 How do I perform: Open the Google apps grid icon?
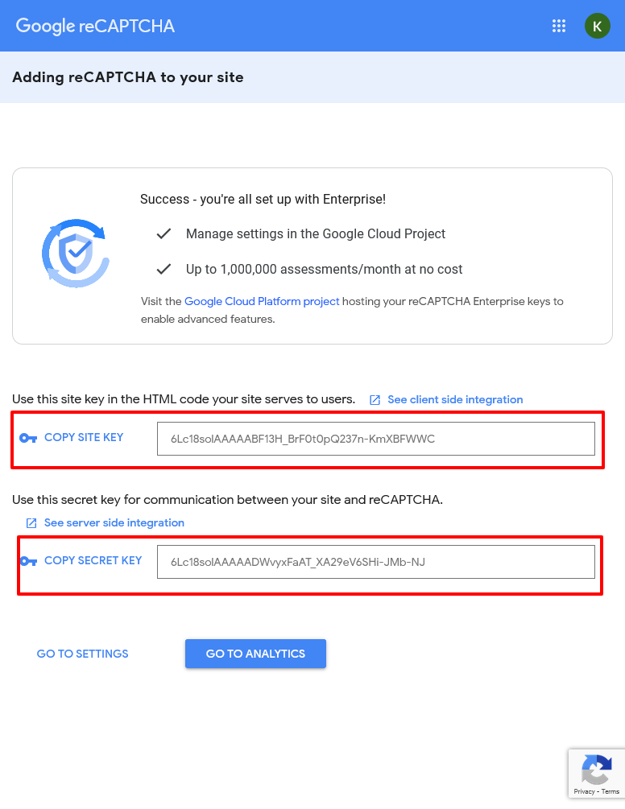[x=558, y=26]
